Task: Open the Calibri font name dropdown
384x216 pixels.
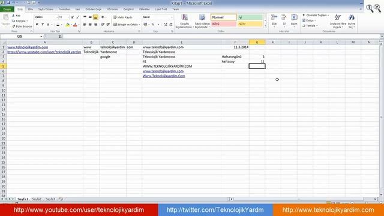Action: (57, 17)
